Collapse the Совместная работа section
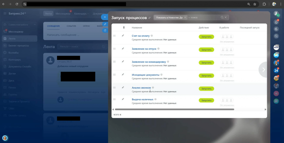Screen dimensions: 284x143 [x=35, y=25]
